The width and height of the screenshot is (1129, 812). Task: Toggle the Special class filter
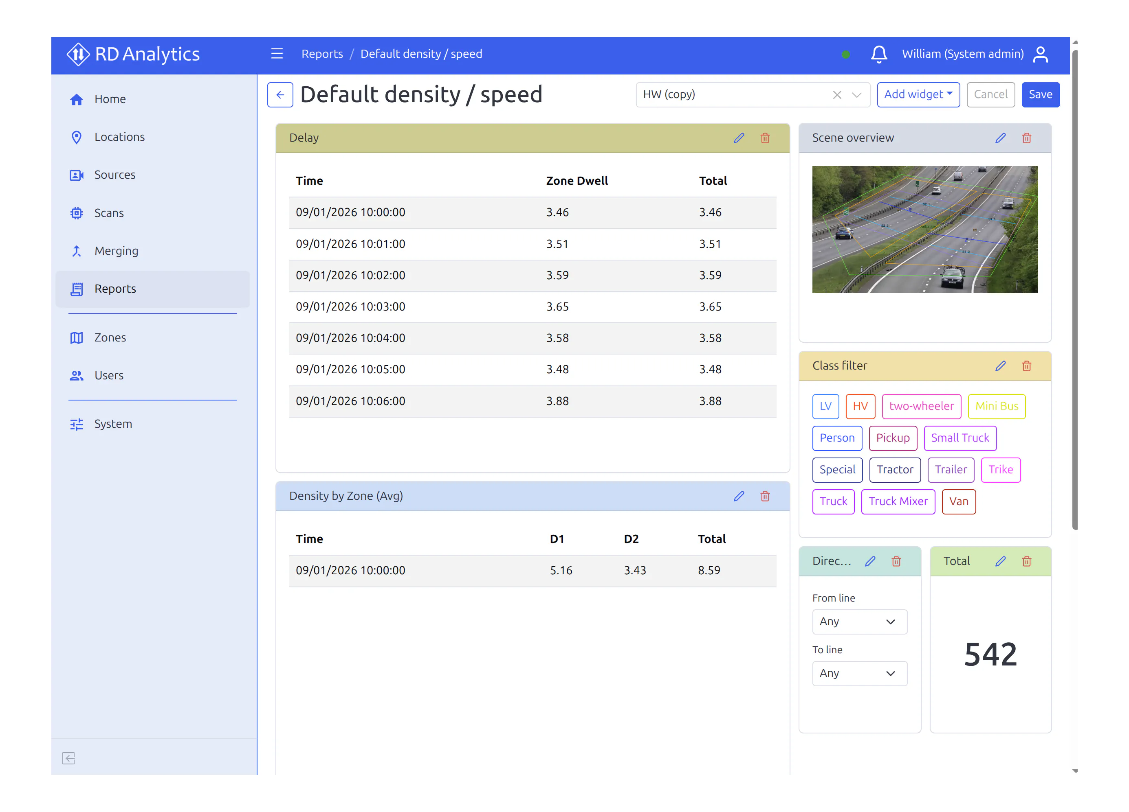tap(837, 470)
